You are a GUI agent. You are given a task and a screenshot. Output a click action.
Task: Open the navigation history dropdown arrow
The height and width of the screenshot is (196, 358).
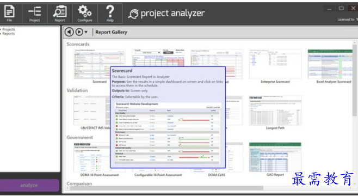[86, 32]
